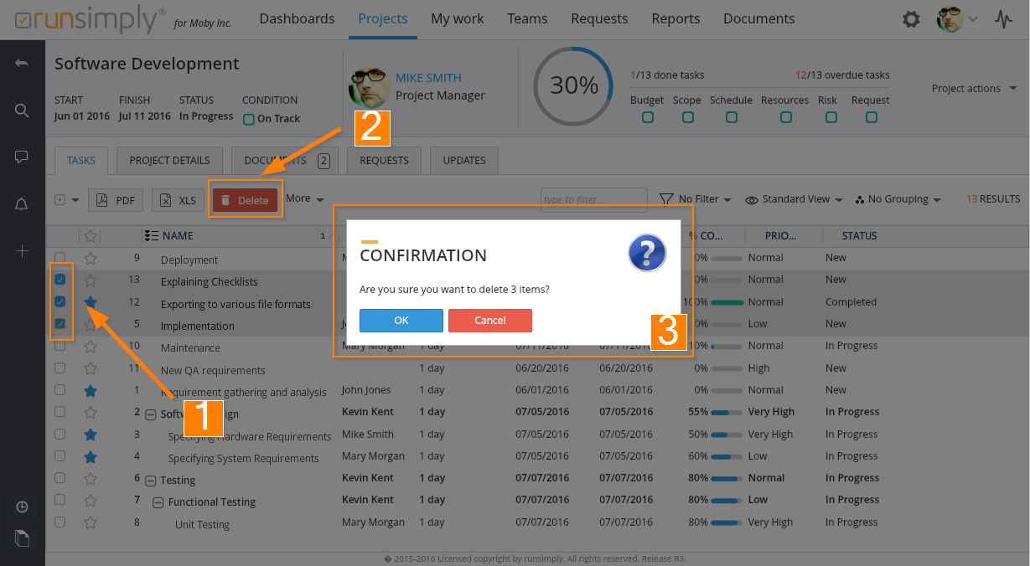1030x566 pixels.
Task: Click Cancel in confirmation dialog
Action: tap(490, 321)
